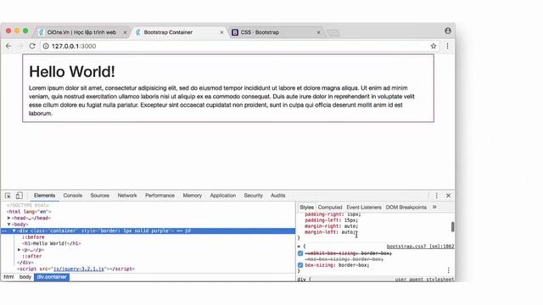Select the ::after pseudo-element row

[x=32, y=256]
